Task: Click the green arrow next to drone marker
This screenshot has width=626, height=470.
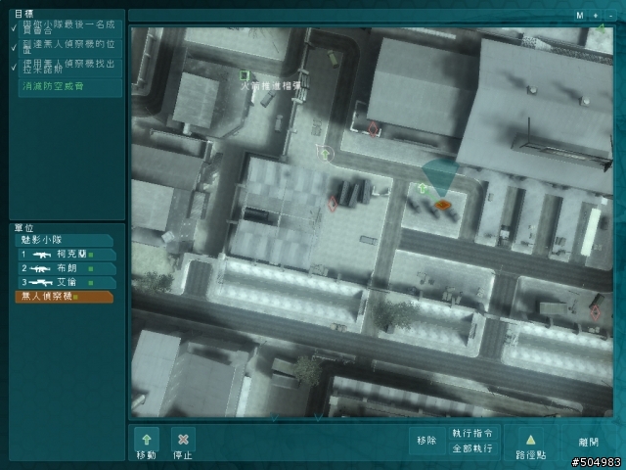Action: (x=423, y=188)
